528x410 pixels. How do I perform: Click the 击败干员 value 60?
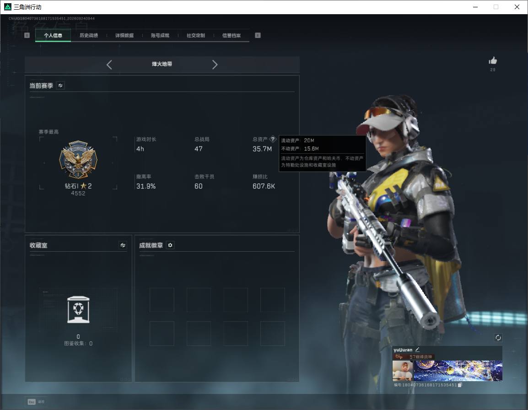point(198,186)
